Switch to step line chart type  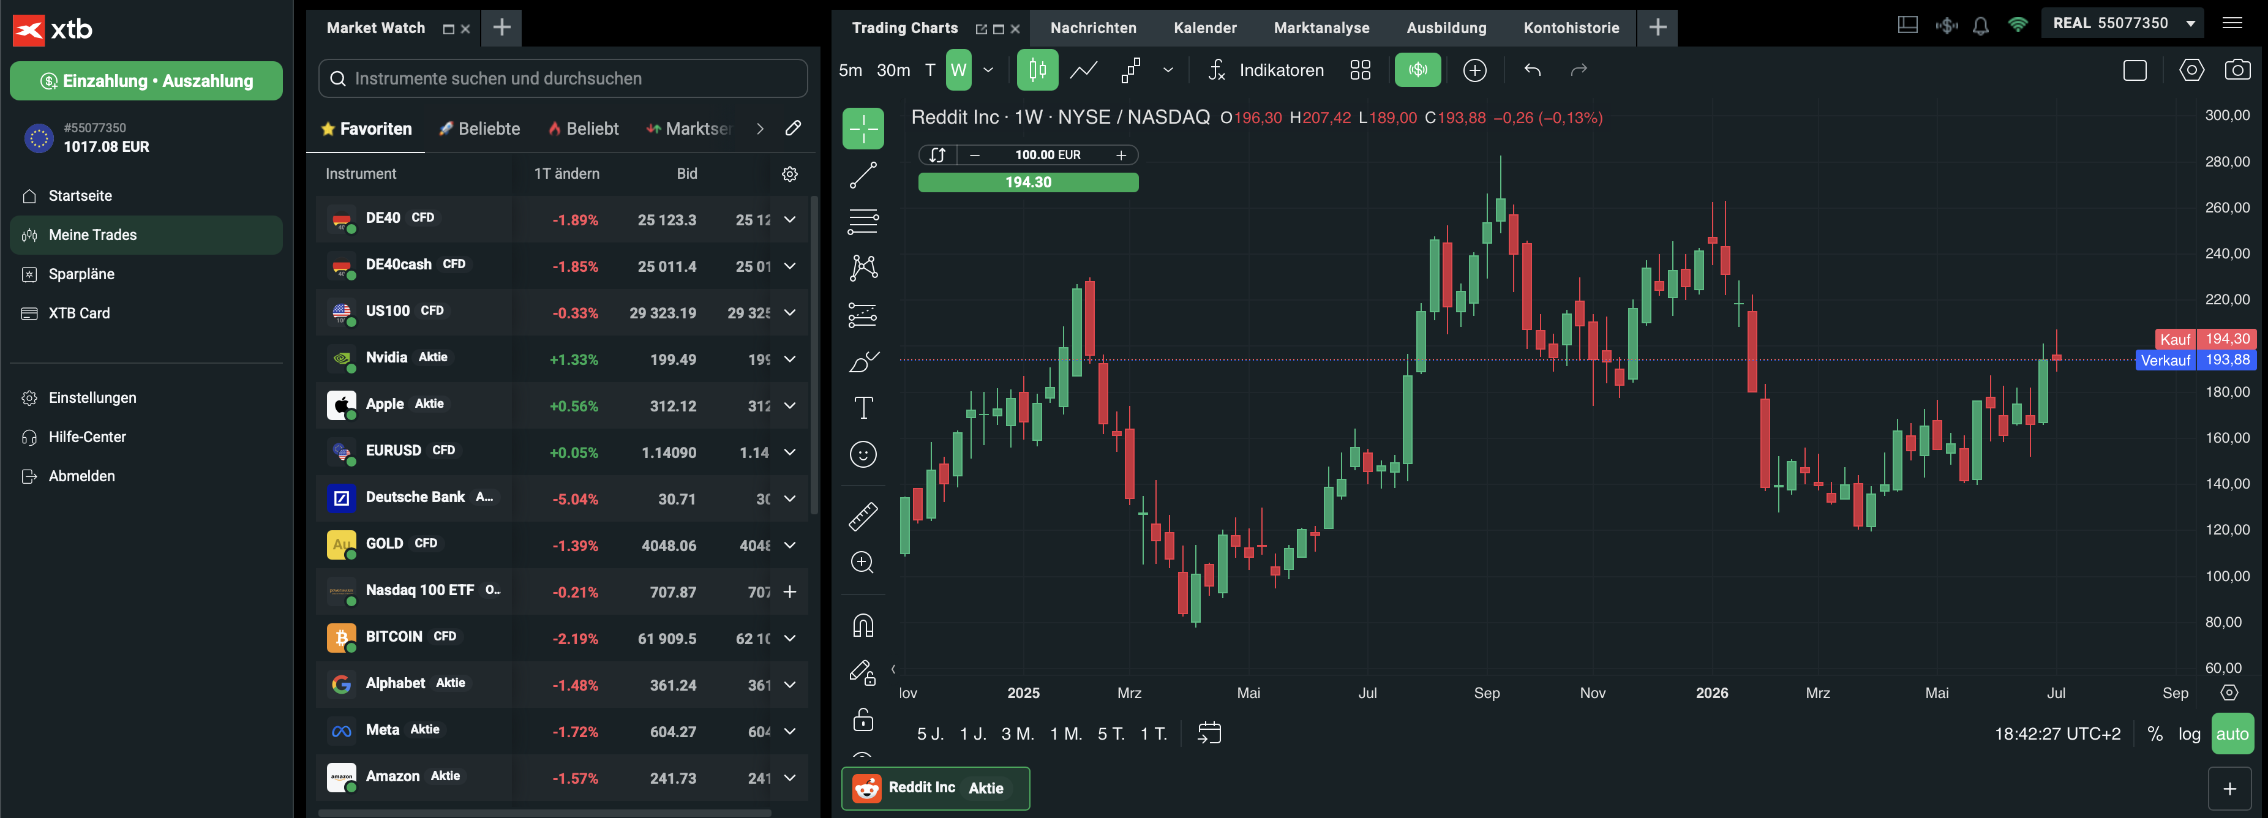1130,70
